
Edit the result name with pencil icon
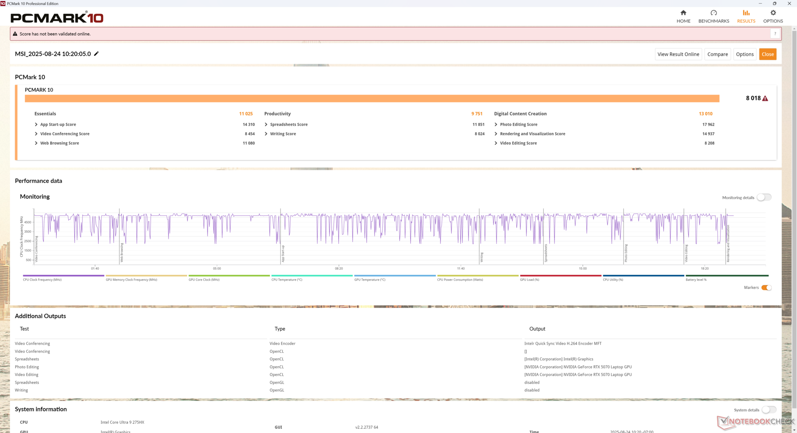point(96,54)
